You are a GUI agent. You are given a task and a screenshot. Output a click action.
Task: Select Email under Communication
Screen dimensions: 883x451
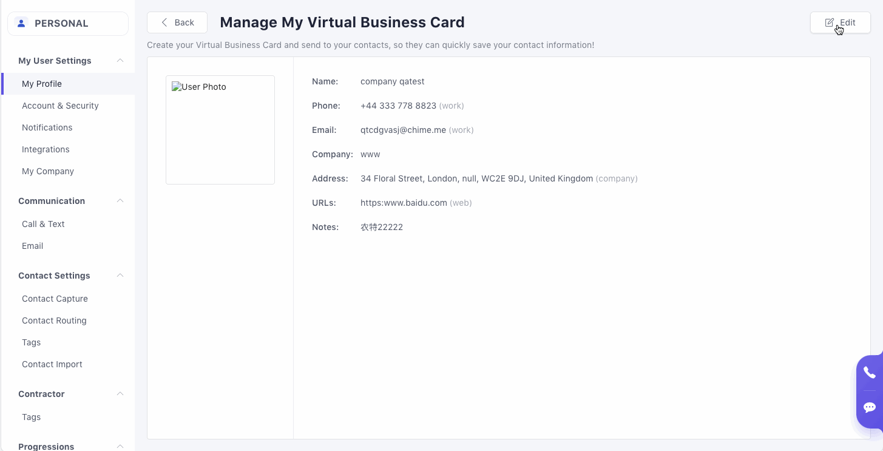click(x=32, y=246)
